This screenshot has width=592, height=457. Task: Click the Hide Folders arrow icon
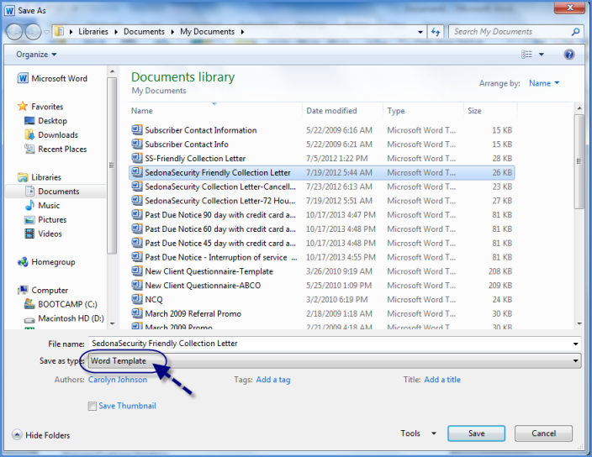point(17,435)
